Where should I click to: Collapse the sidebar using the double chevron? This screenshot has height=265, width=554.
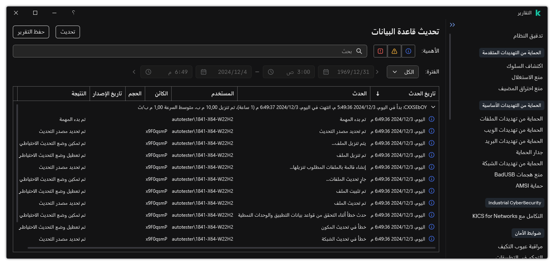pos(452,25)
